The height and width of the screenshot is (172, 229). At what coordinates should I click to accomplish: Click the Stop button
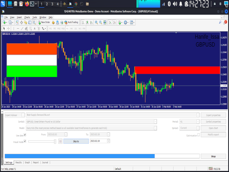point(213,156)
